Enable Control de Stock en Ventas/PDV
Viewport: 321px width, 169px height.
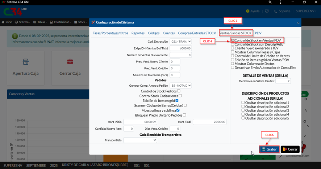pos(233,40)
